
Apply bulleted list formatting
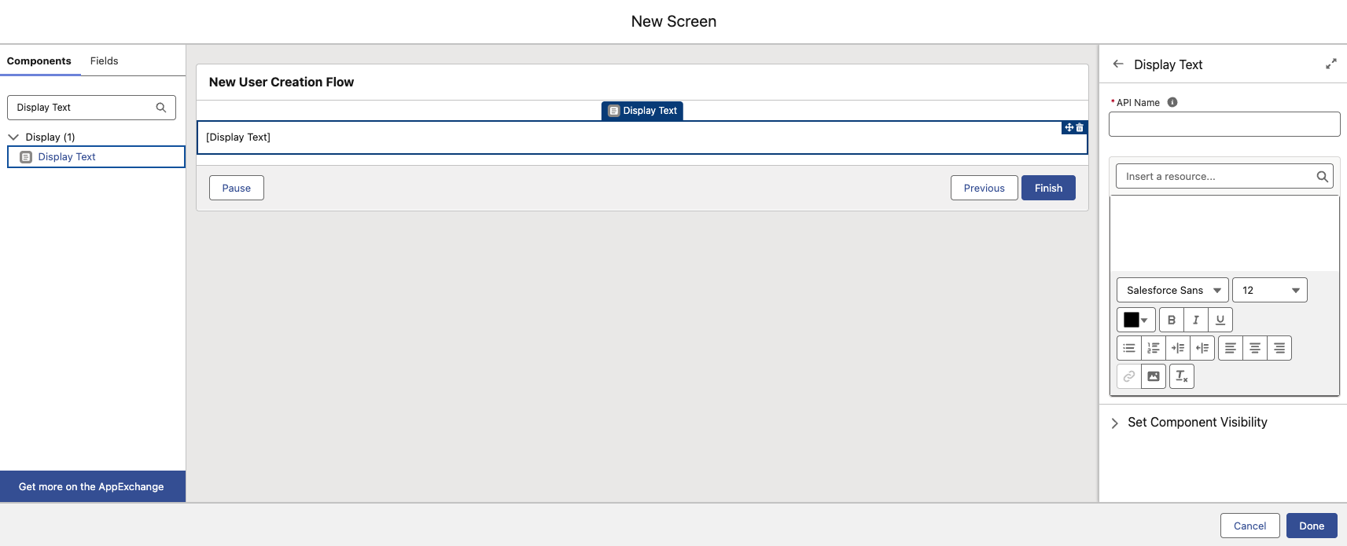(x=1129, y=348)
